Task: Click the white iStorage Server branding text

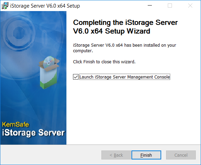Action: click(33, 133)
